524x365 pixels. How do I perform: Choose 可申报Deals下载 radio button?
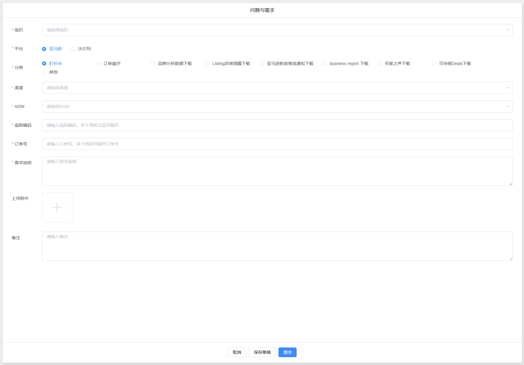(x=434, y=64)
